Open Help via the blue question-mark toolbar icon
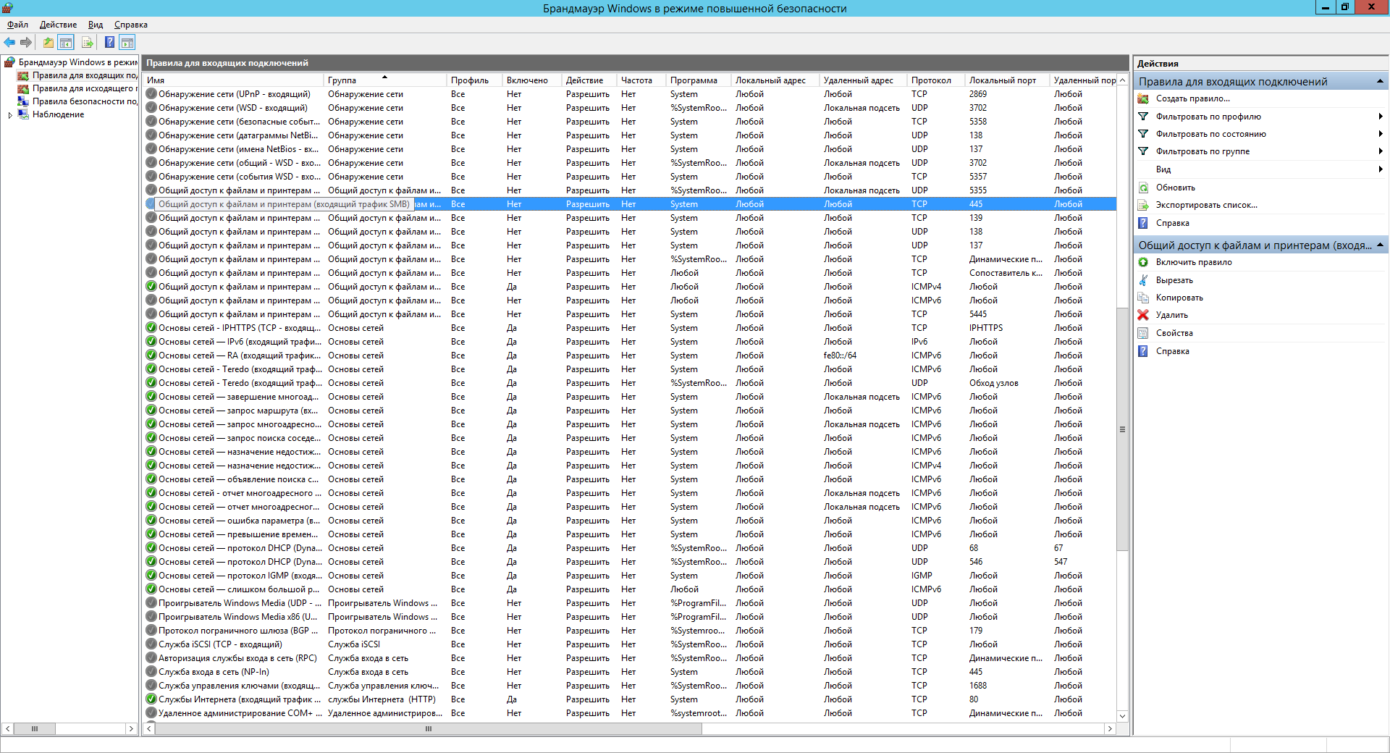The height and width of the screenshot is (753, 1390). (109, 43)
